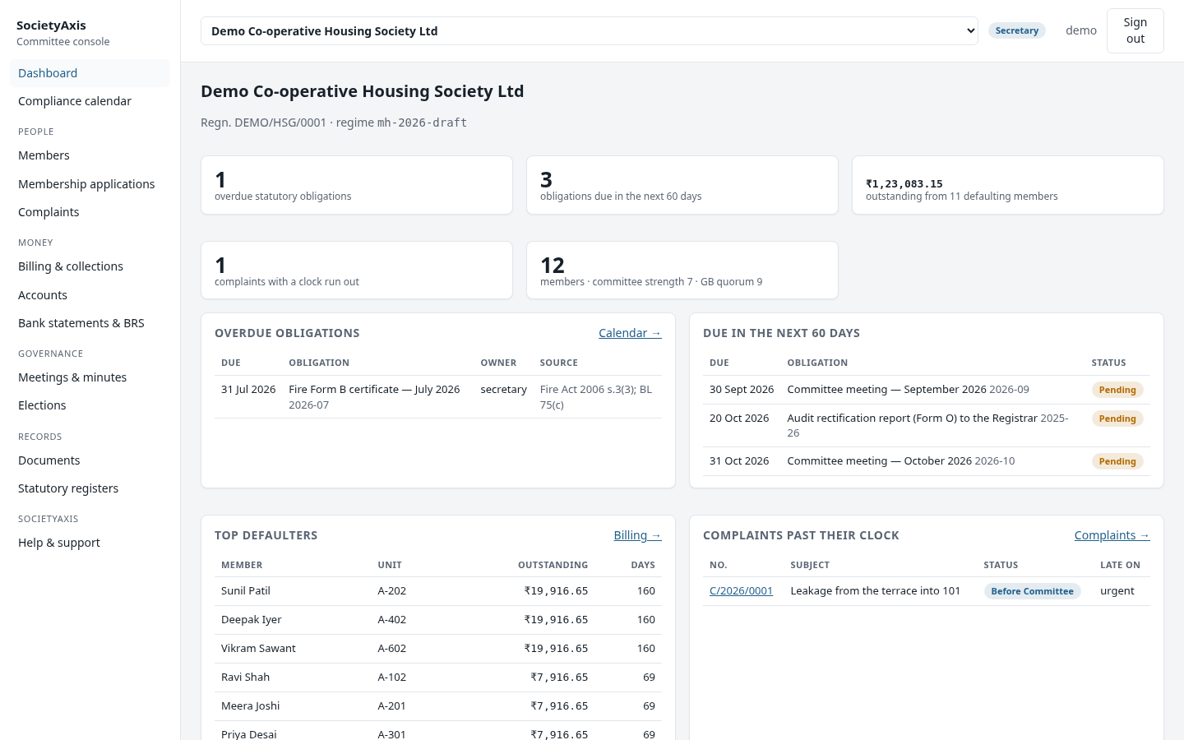Click unit A-202 cell
Viewport: 1184px width, 740px height.
pyautogui.click(x=392, y=591)
